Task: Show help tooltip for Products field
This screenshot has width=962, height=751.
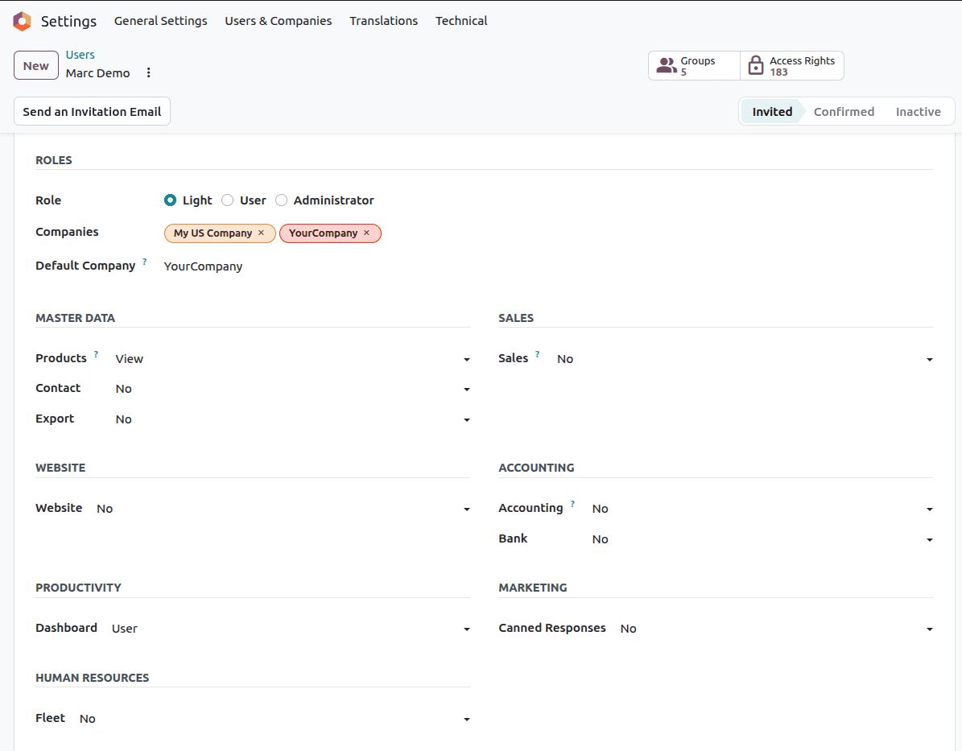Action: (x=97, y=354)
